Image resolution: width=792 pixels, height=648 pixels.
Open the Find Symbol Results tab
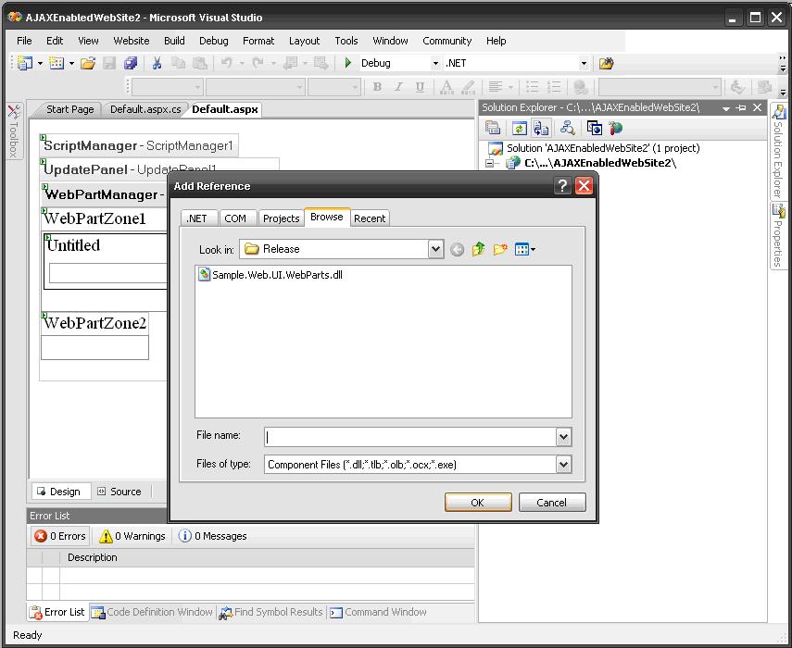(271, 612)
